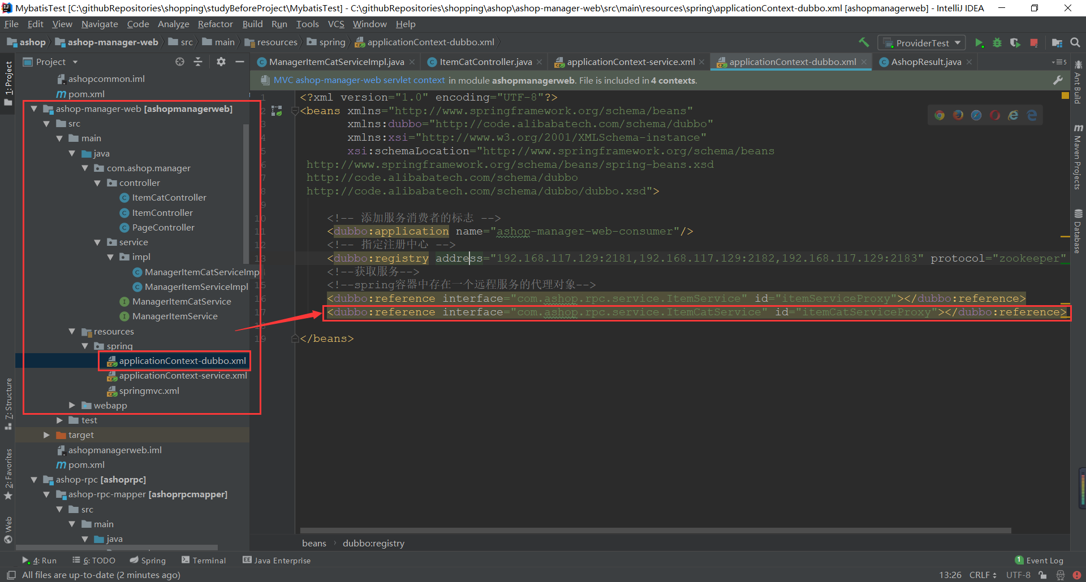
Task: Open the Navigate menu
Action: pos(100,24)
